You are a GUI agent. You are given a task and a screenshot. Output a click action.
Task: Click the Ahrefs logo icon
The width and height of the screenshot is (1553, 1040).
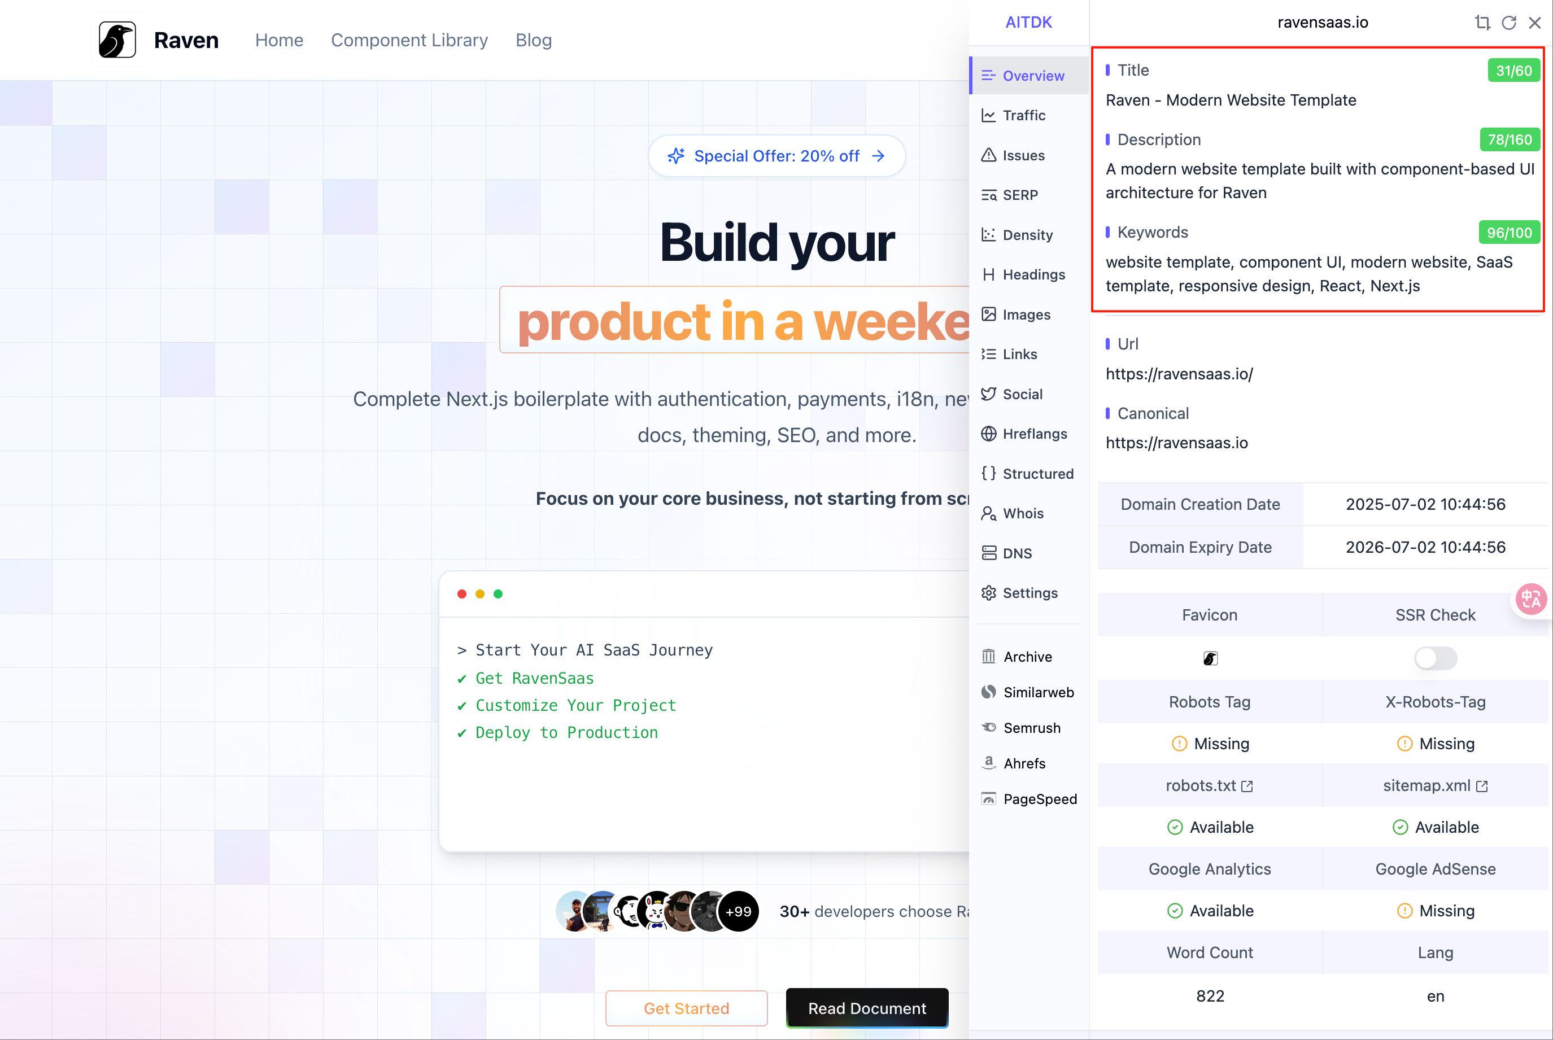click(988, 763)
